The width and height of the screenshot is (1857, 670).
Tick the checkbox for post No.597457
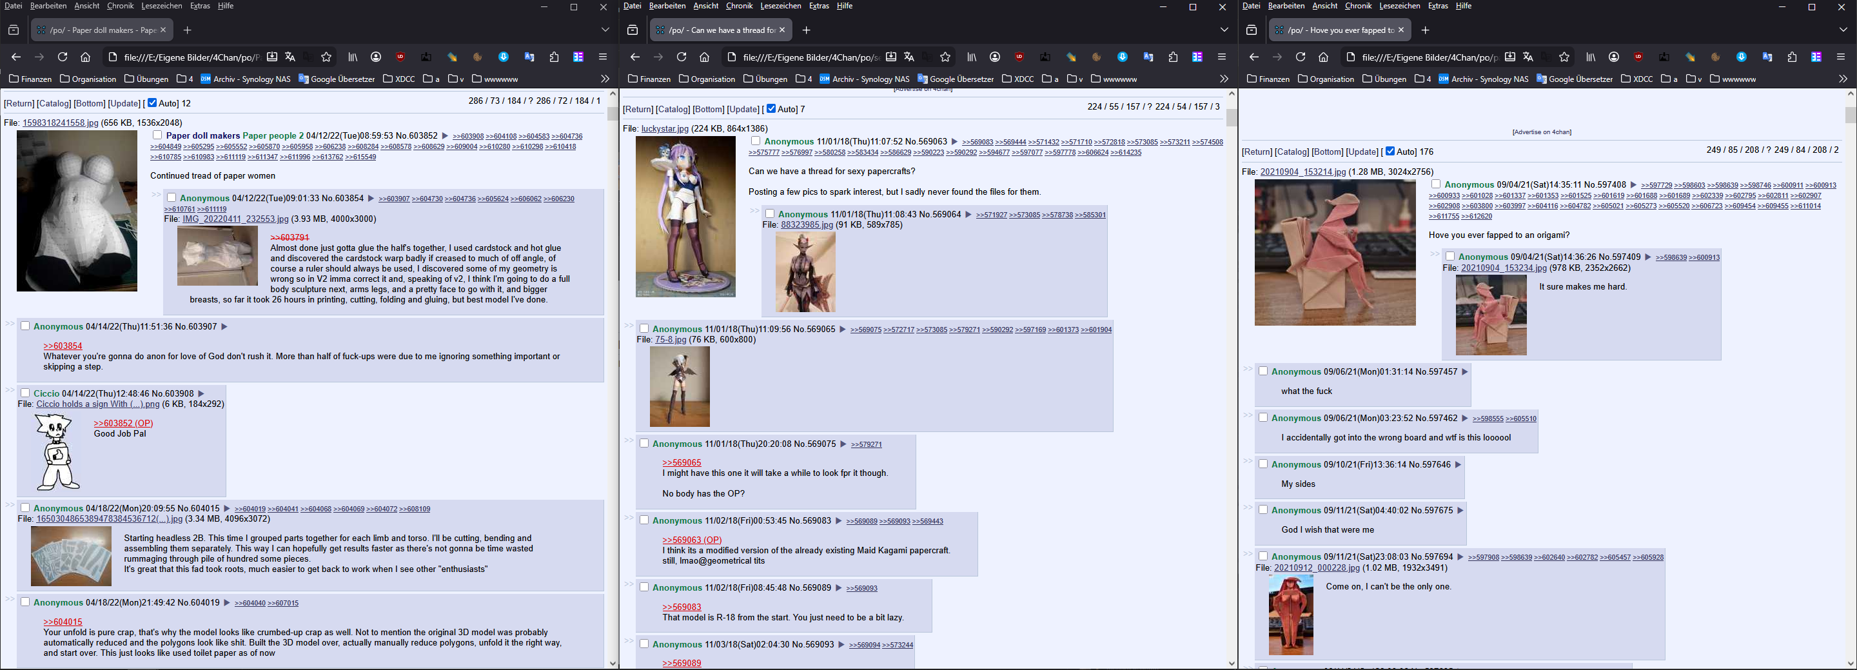click(x=1263, y=371)
